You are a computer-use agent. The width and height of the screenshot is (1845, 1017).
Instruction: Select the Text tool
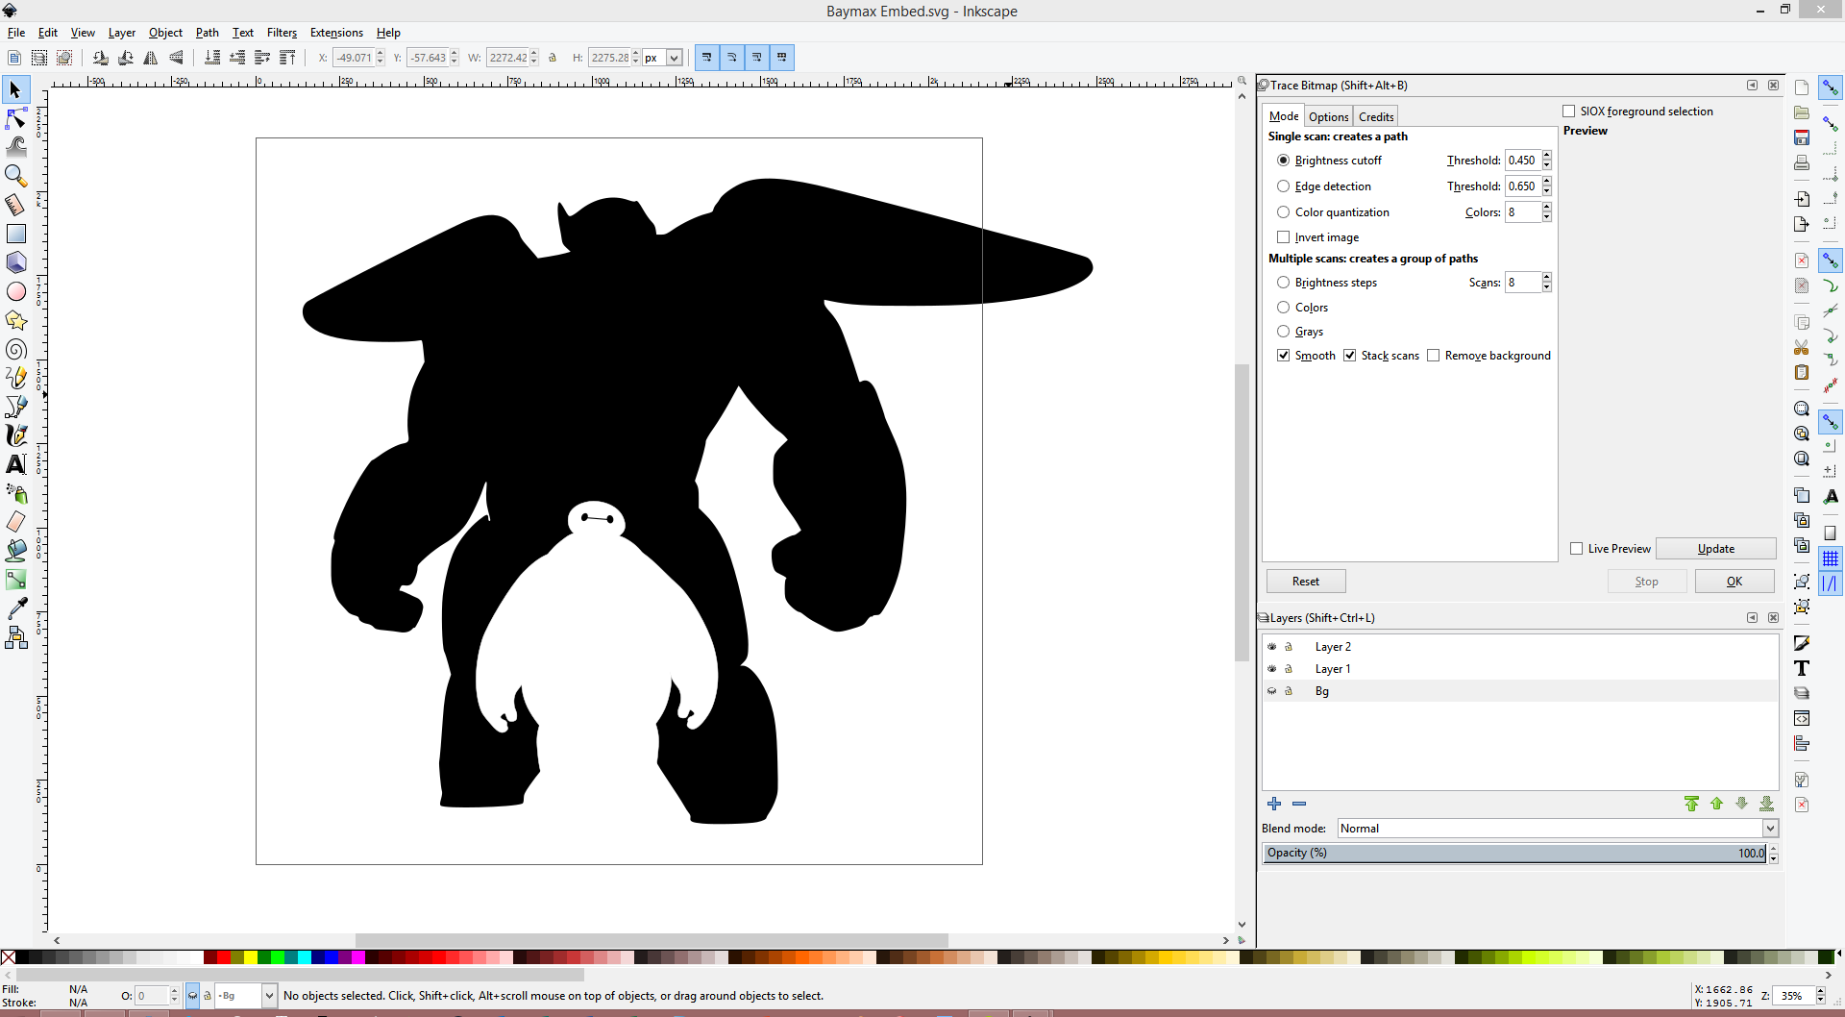tap(15, 464)
